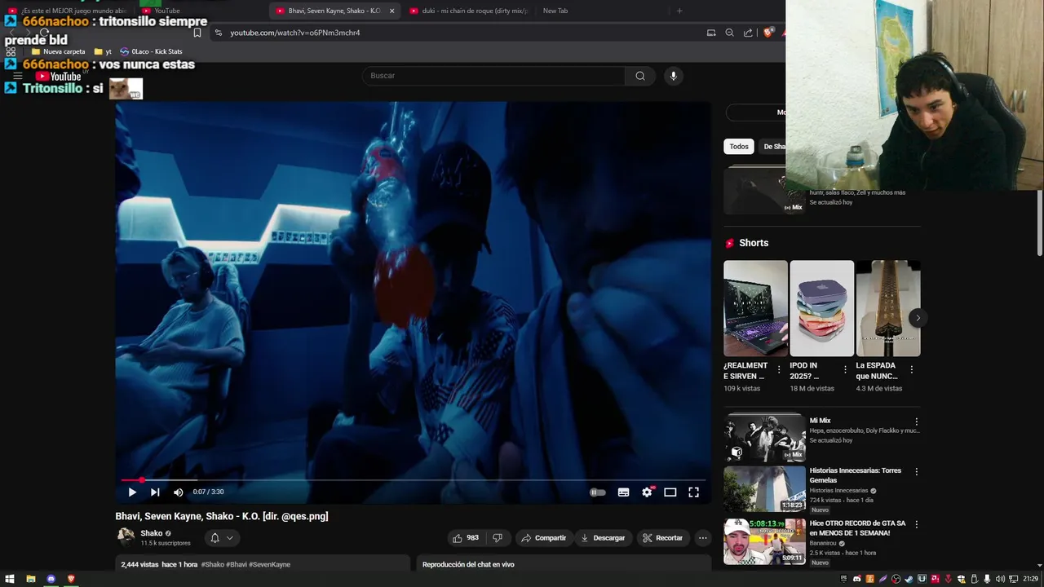The width and height of the screenshot is (1044, 587).
Task: Select the Todos filter chip
Action: click(739, 147)
